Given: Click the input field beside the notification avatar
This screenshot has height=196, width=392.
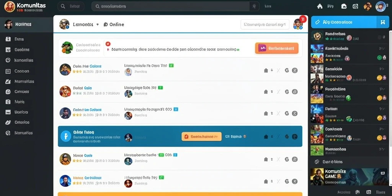Looking at the screenshot, I should tap(265, 24).
